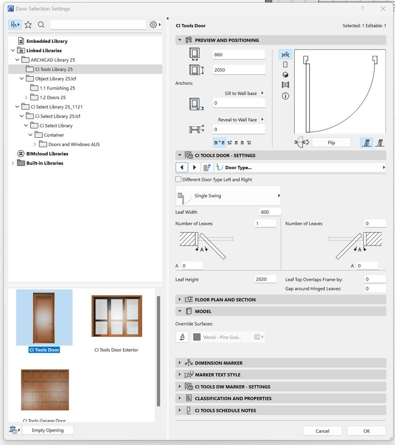Click the door height field 2050
Screen dimensions: 395x445
[x=239, y=70]
